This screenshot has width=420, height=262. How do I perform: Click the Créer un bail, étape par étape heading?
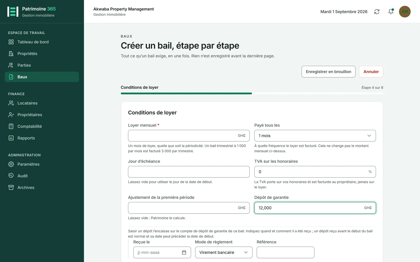click(x=180, y=46)
